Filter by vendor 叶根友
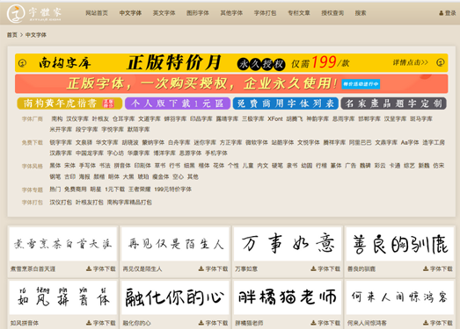This screenshot has height=329, width=460. click(x=100, y=118)
